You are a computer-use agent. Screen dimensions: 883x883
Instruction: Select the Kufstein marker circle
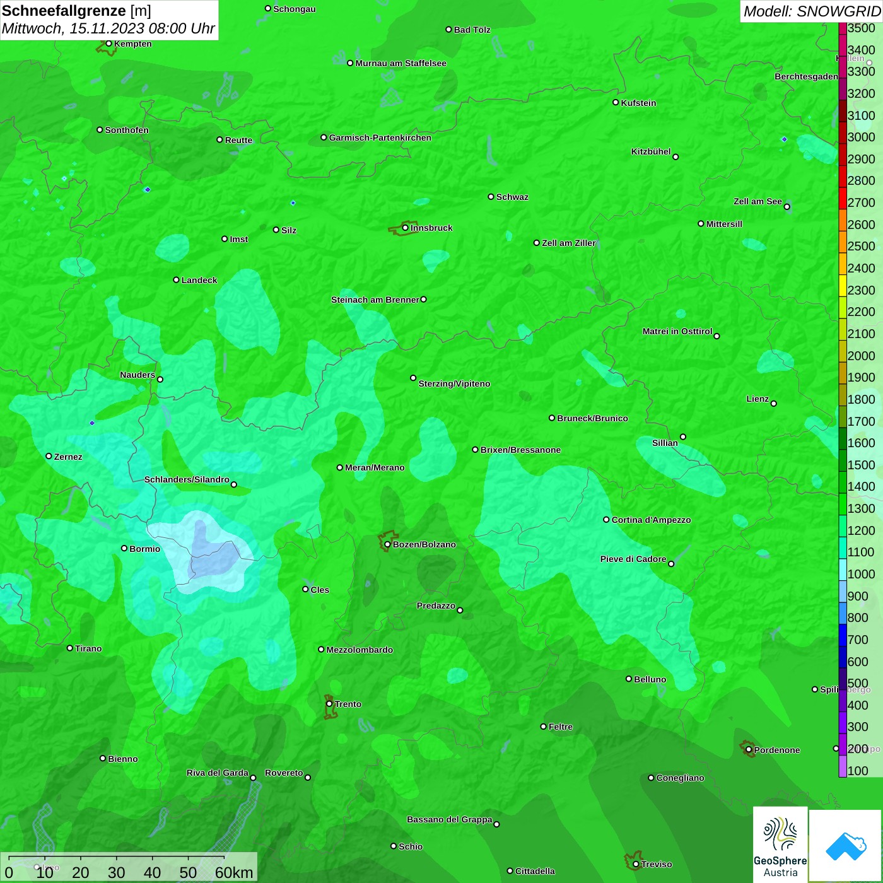pyautogui.click(x=616, y=102)
